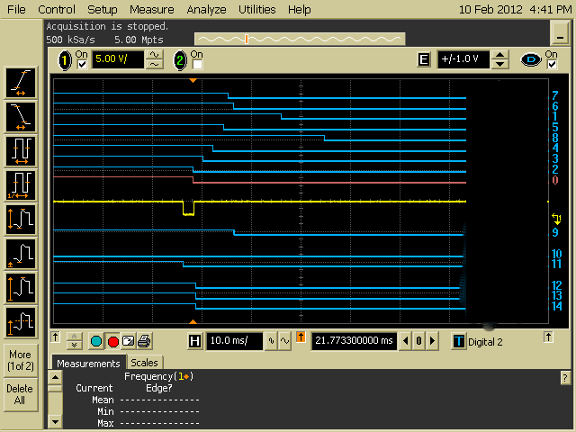Viewport: 576px width, 432px height.
Task: Click the orange trigger marker above the graticule
Action: pyautogui.click(x=193, y=80)
